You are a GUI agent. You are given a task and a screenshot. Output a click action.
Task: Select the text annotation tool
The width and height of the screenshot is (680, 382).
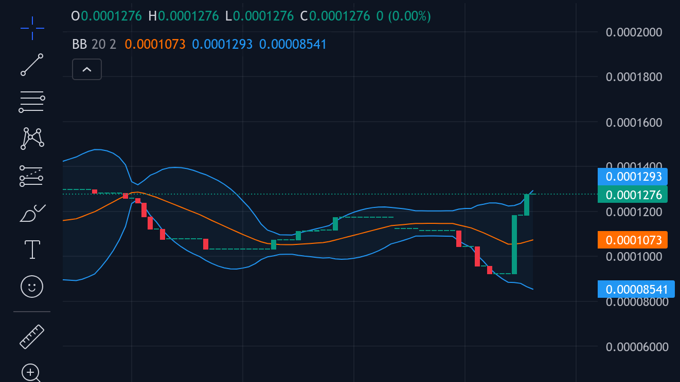tap(32, 249)
